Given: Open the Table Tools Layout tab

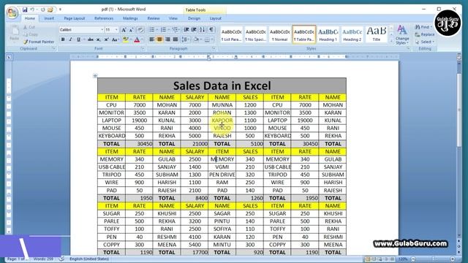Looking at the screenshot, I should [216, 18].
